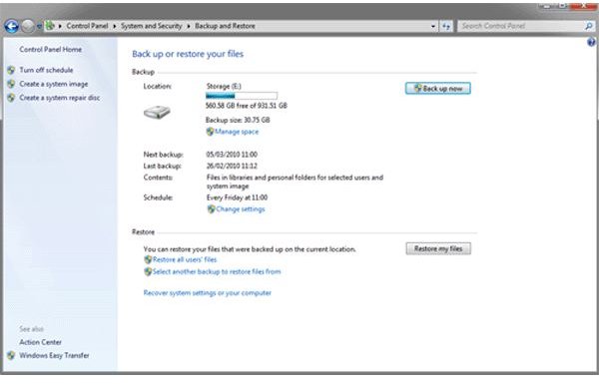Click shield icon beside Manage space
The width and height of the screenshot is (599, 384).
[x=210, y=132]
